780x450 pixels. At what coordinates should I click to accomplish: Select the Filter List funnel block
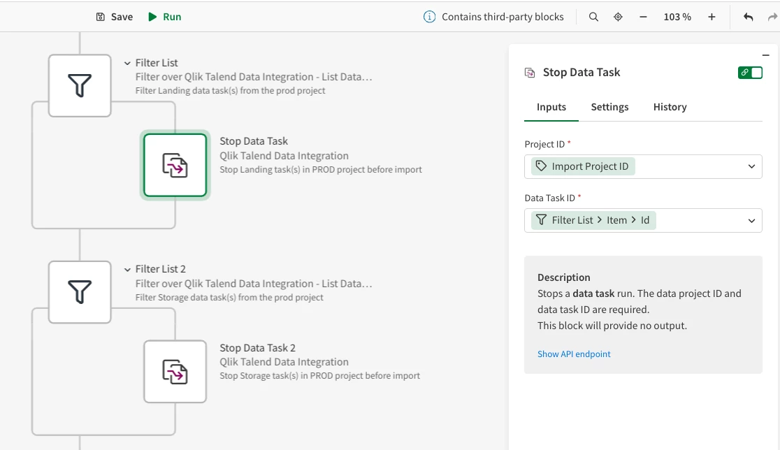[80, 85]
